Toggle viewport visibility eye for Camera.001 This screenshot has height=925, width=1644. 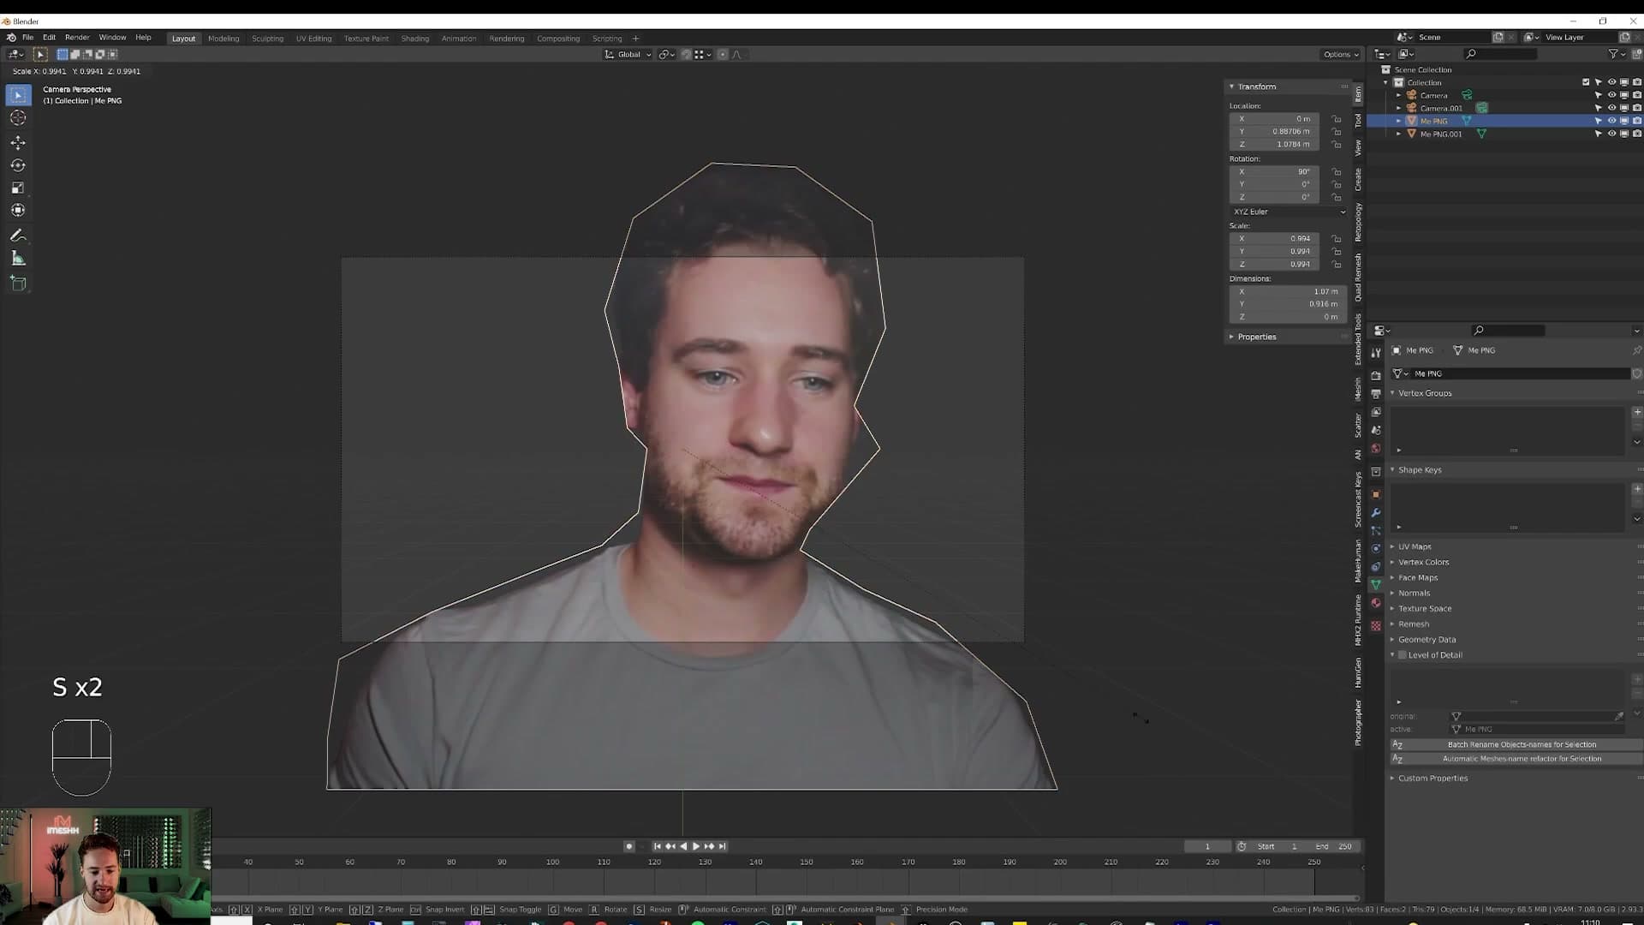[x=1611, y=108]
